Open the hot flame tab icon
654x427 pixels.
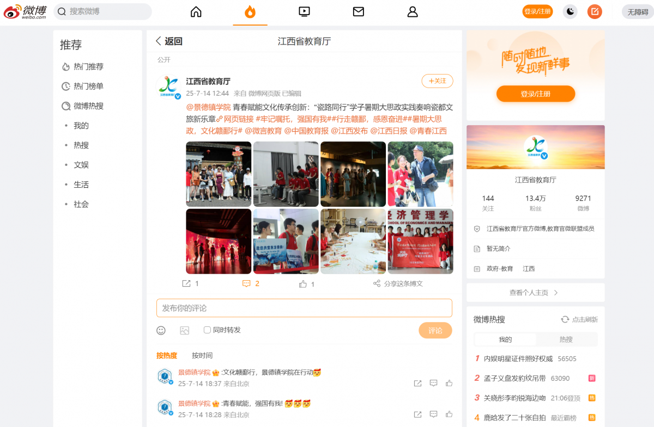click(250, 11)
